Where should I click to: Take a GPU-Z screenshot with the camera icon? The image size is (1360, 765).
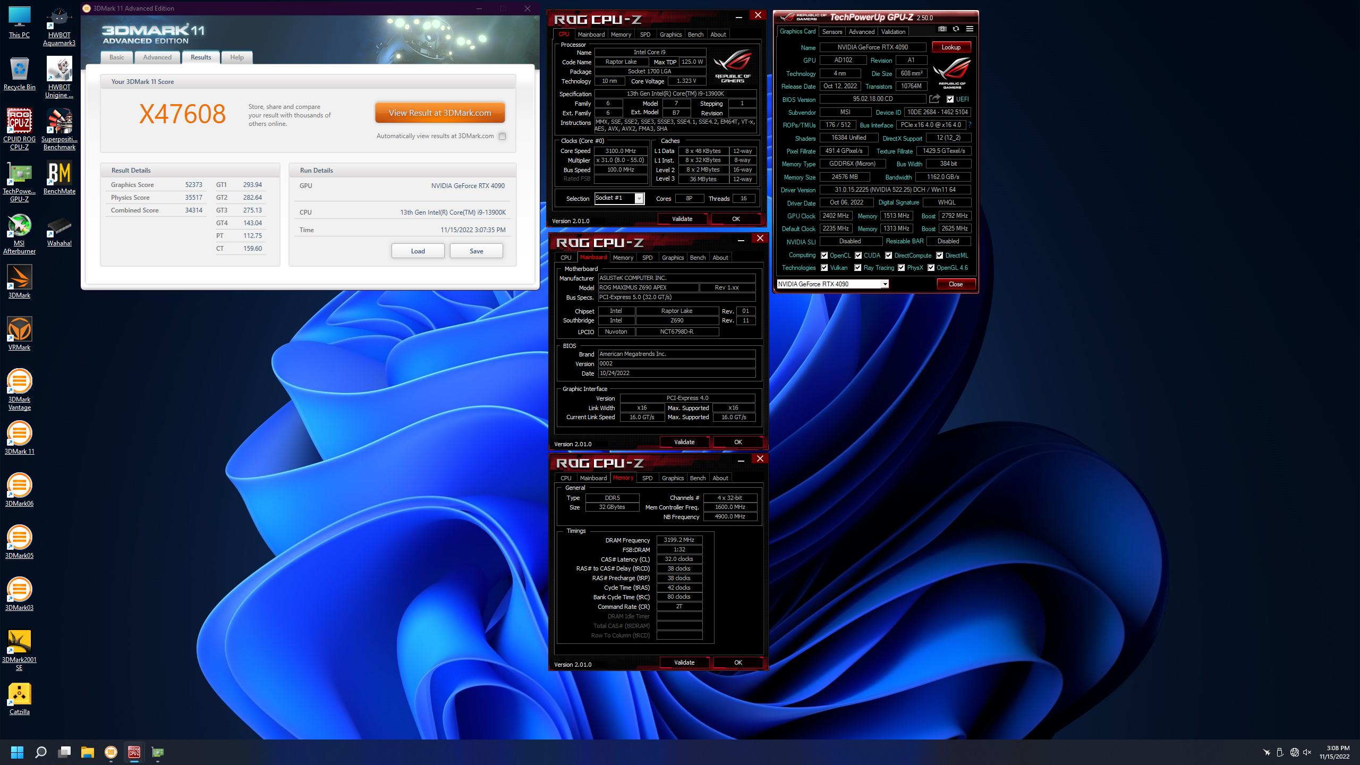tap(942, 29)
